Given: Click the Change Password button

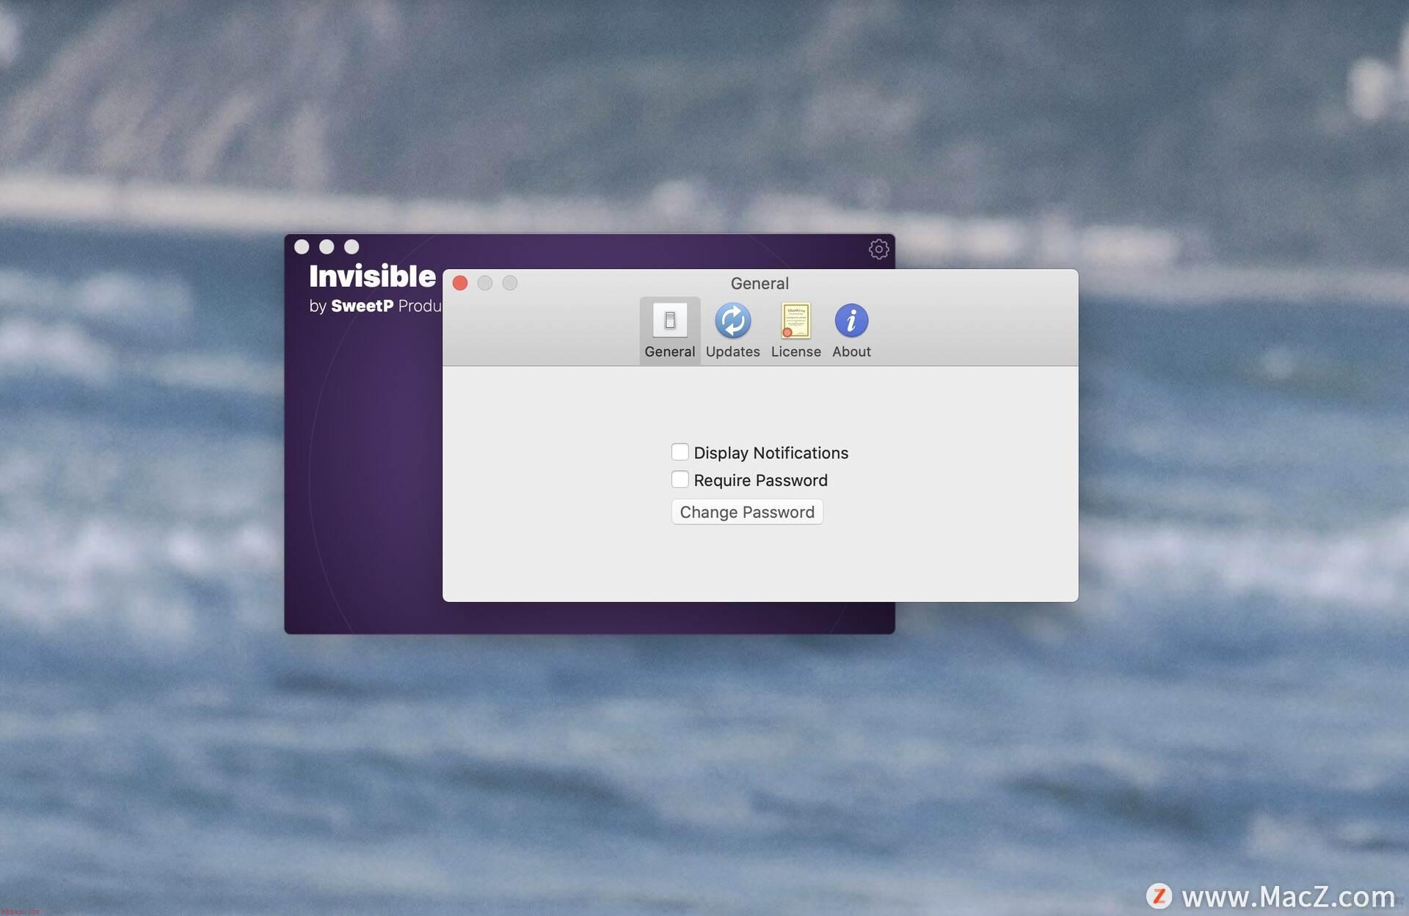Looking at the screenshot, I should click(746, 512).
